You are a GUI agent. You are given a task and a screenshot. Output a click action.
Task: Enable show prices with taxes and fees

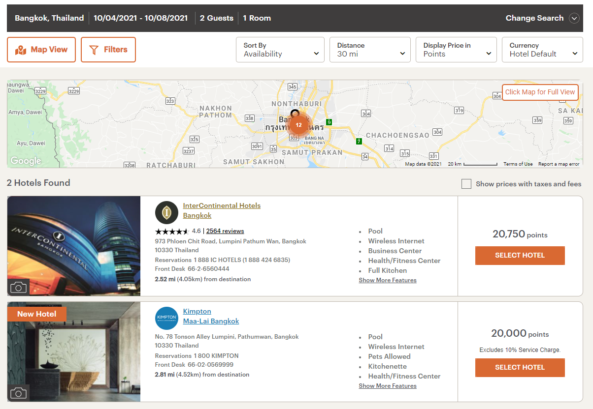point(466,184)
